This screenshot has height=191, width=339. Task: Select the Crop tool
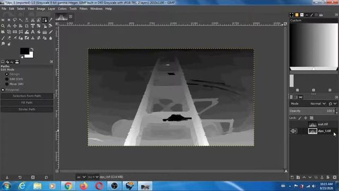pos(26,26)
